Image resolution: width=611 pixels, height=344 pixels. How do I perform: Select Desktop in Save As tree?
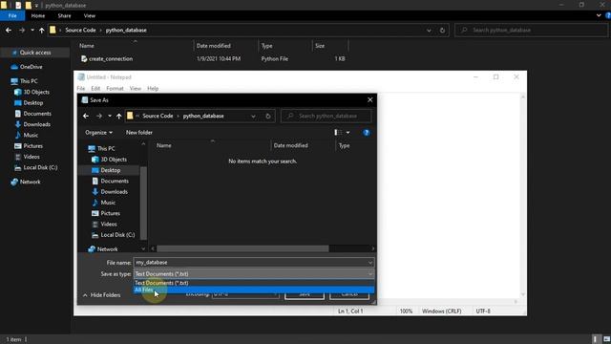pos(106,170)
